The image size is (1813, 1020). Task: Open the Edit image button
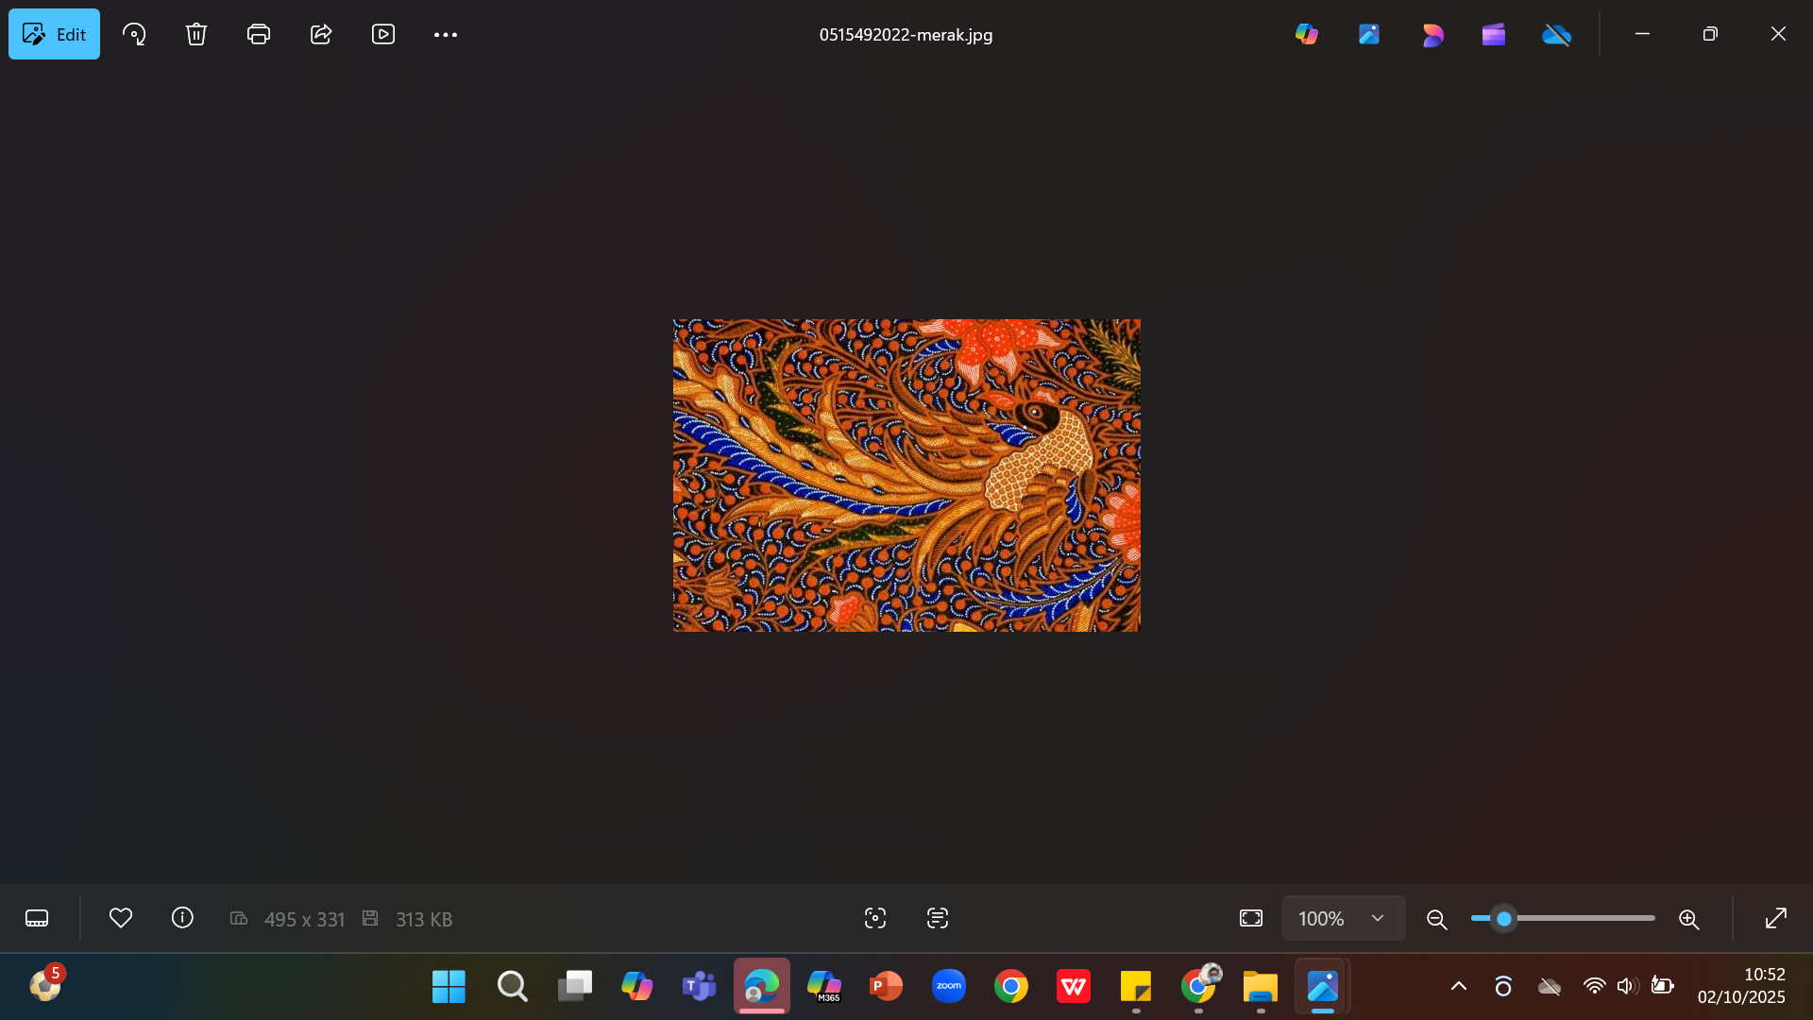pos(54,34)
